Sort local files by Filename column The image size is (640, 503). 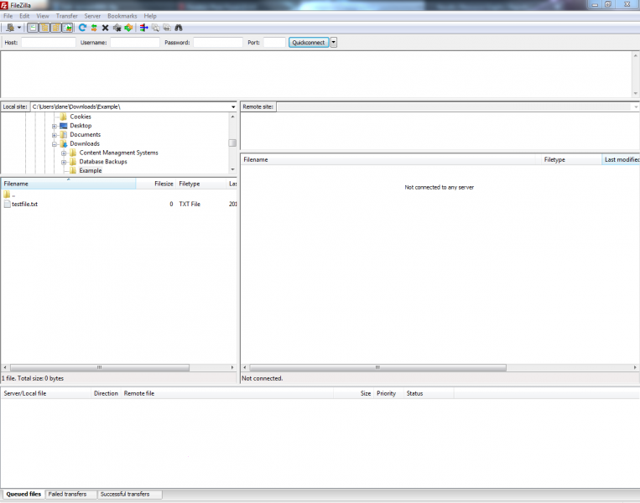(x=68, y=184)
